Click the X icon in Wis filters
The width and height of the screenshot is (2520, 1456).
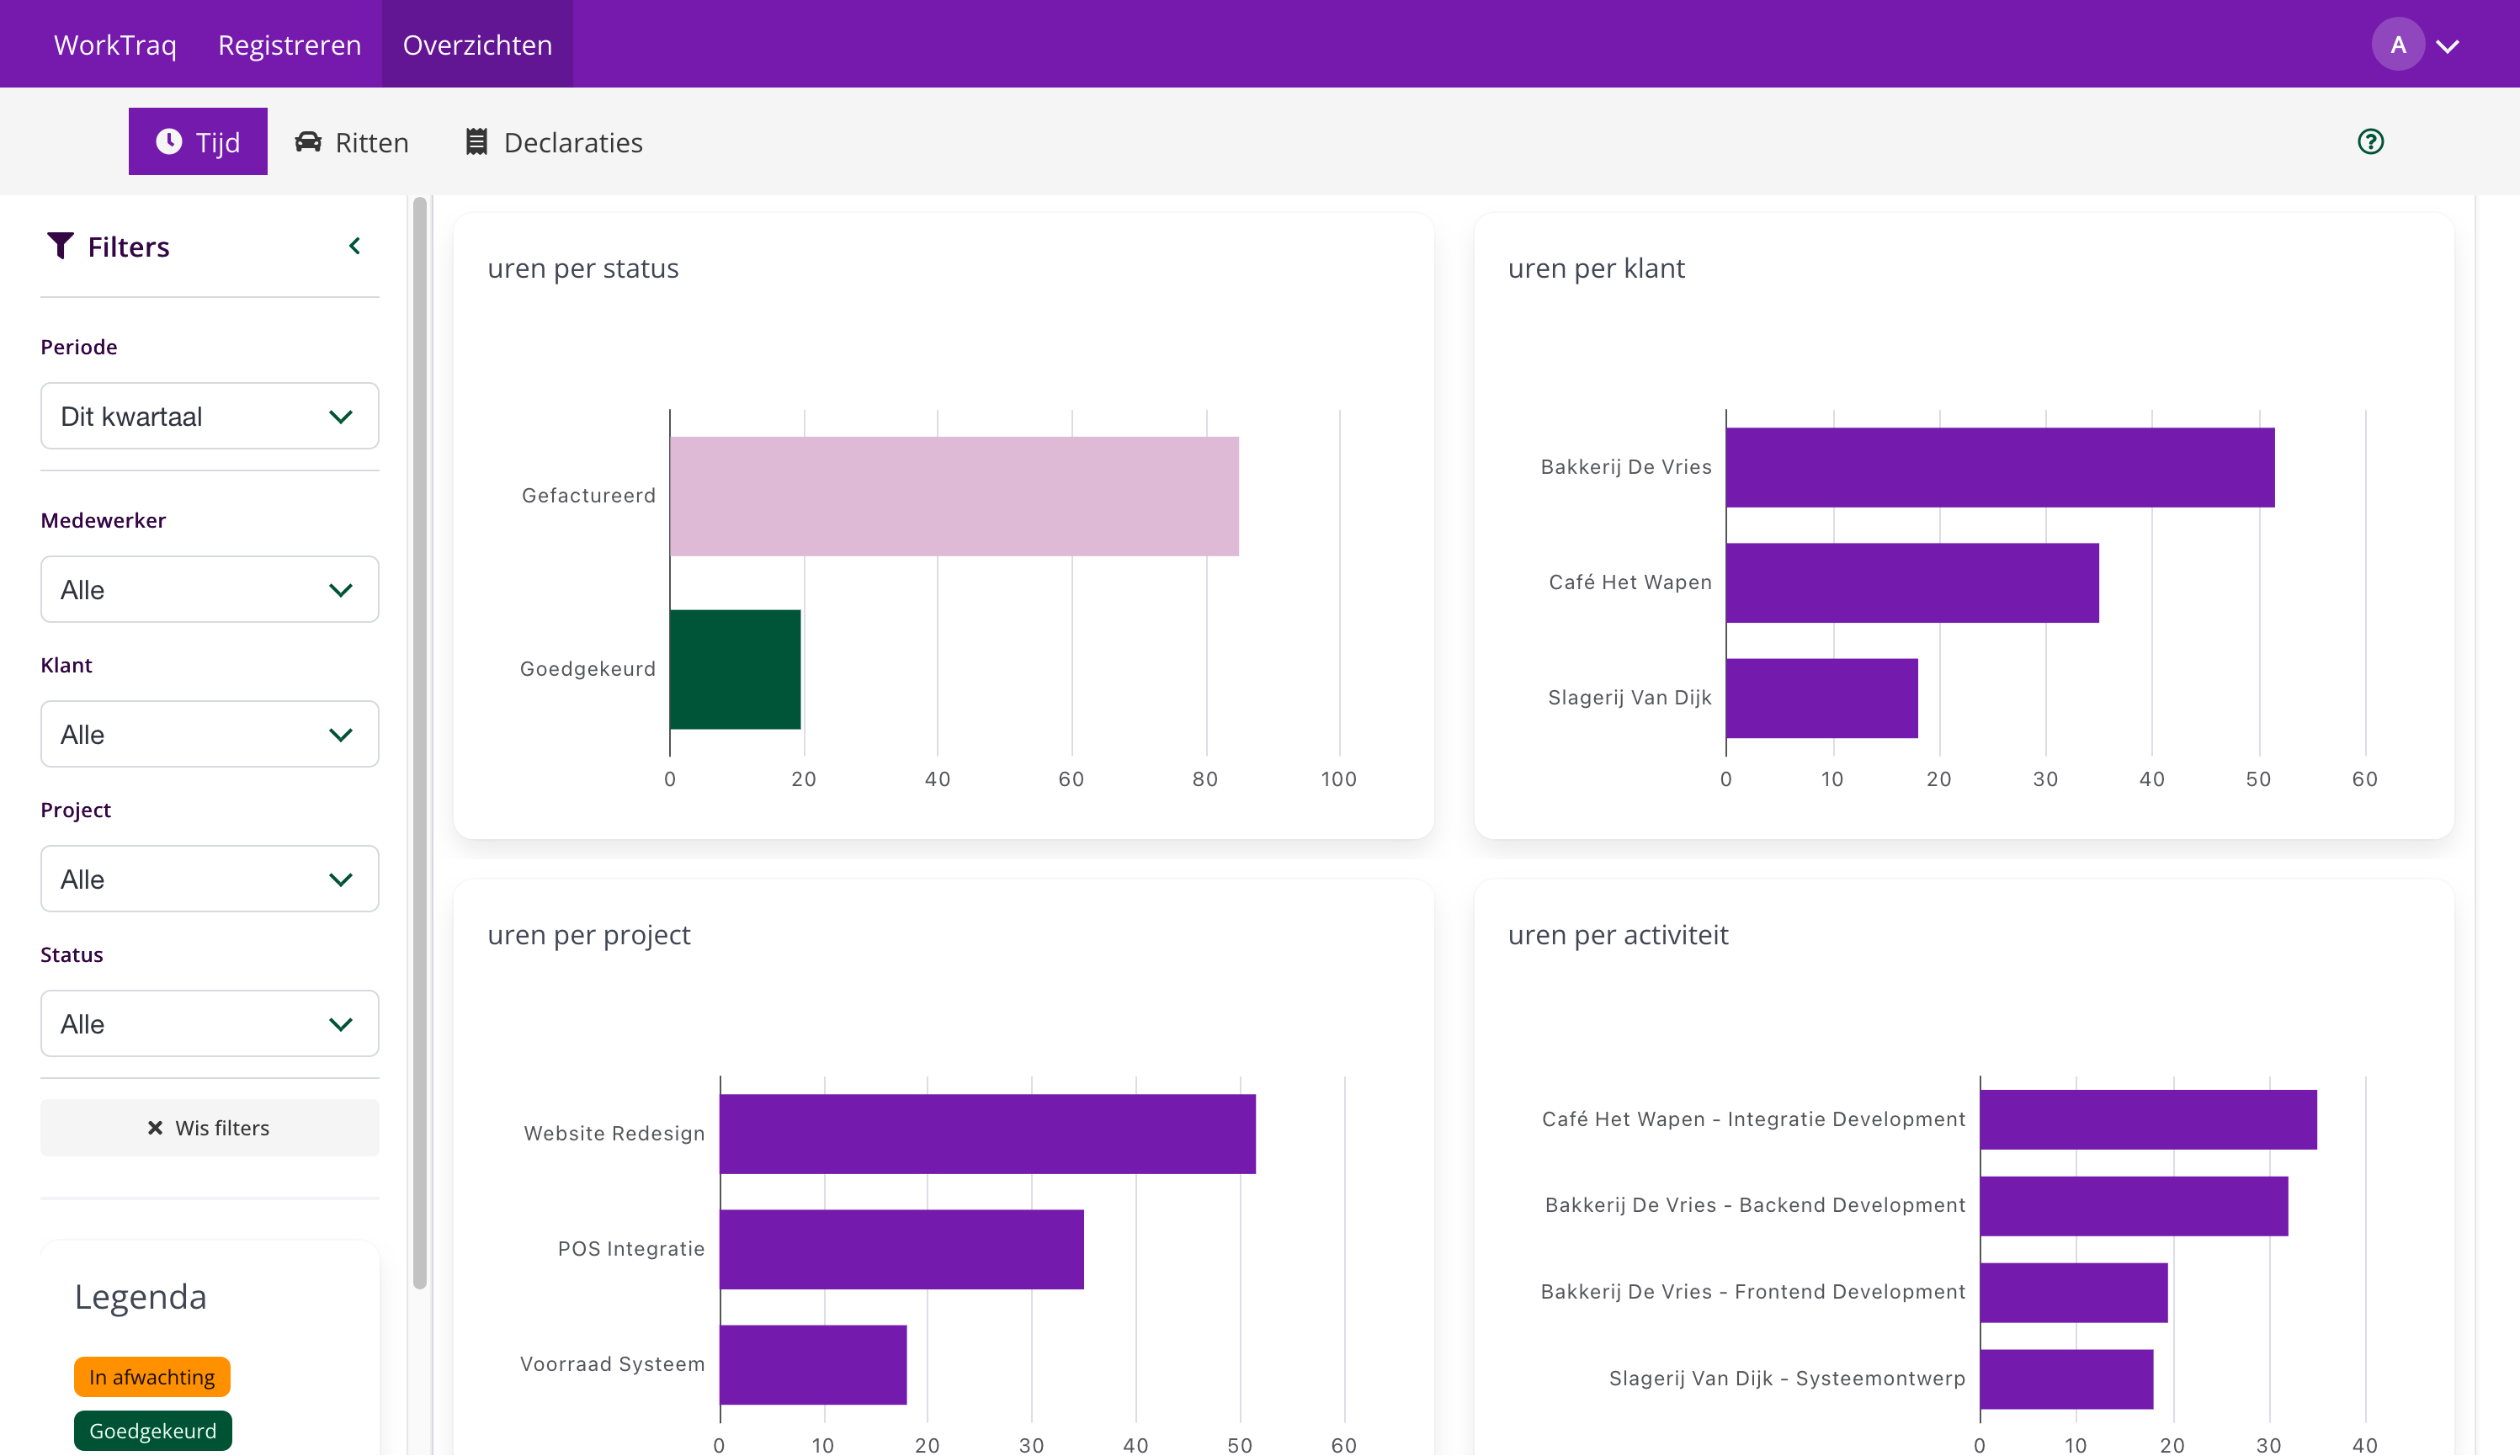155,1129
